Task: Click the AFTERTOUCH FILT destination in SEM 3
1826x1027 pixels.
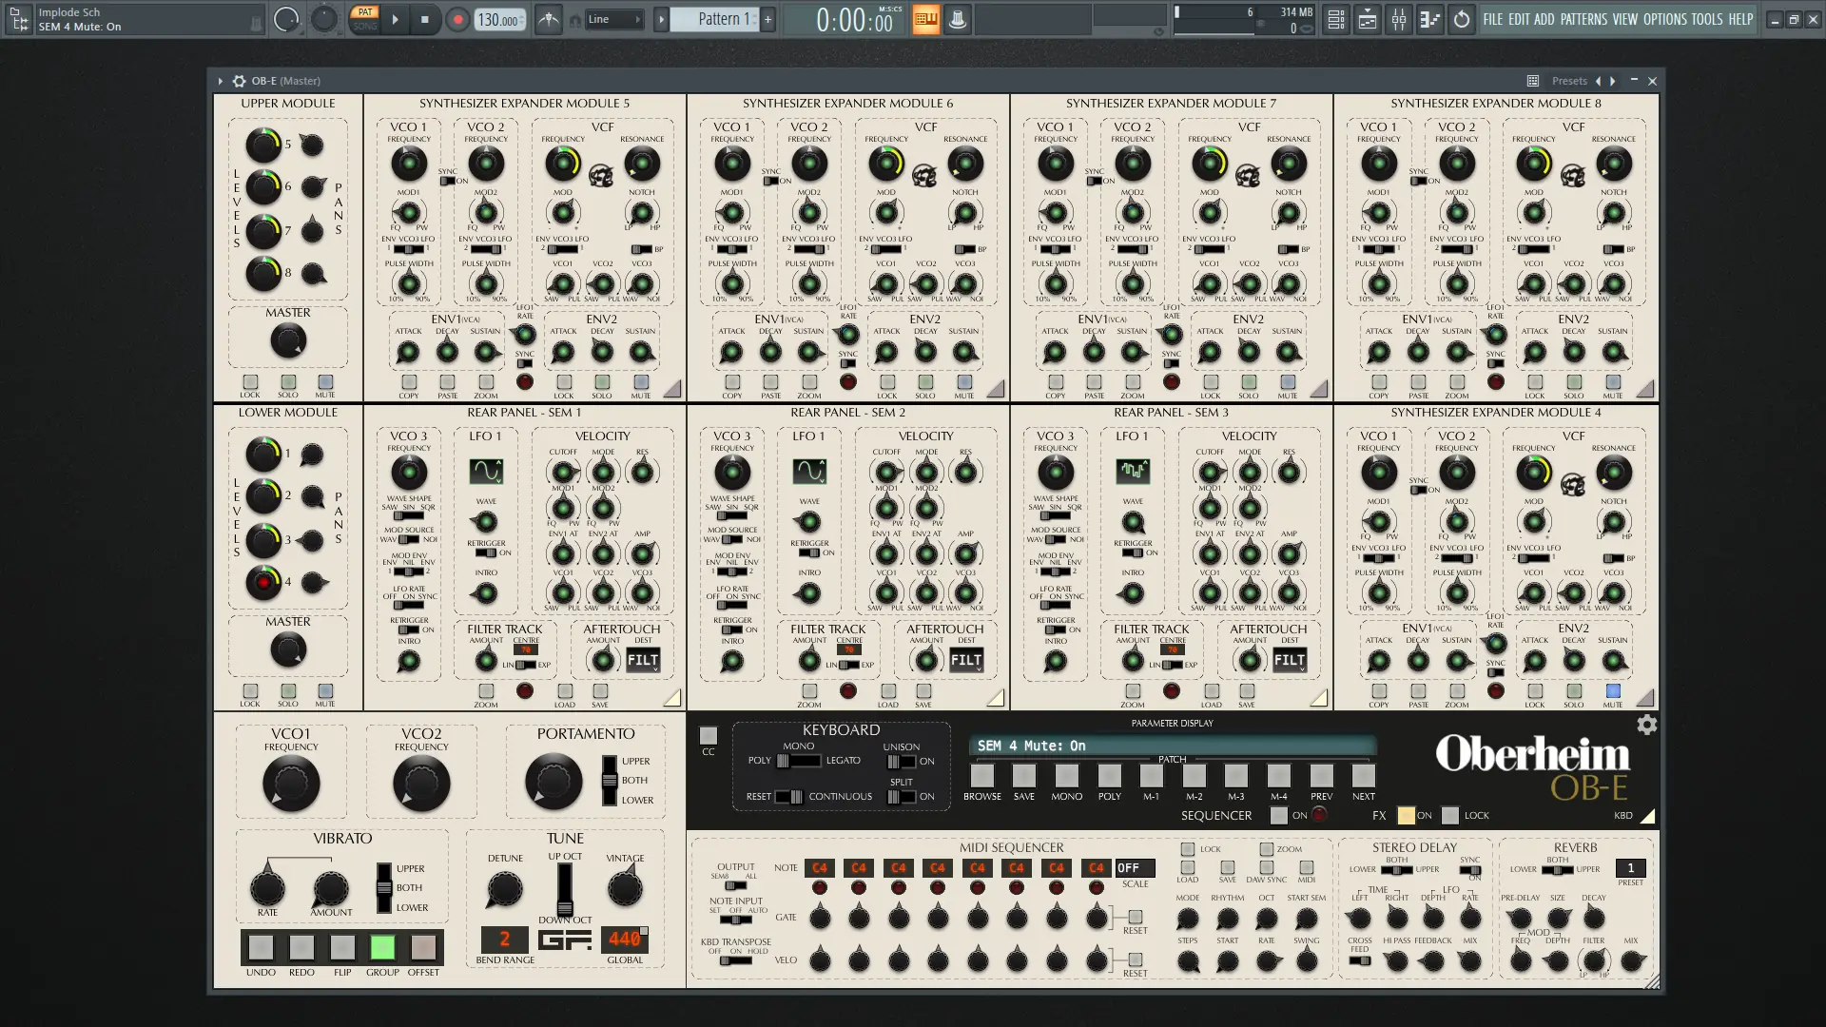Action: pyautogui.click(x=1289, y=660)
